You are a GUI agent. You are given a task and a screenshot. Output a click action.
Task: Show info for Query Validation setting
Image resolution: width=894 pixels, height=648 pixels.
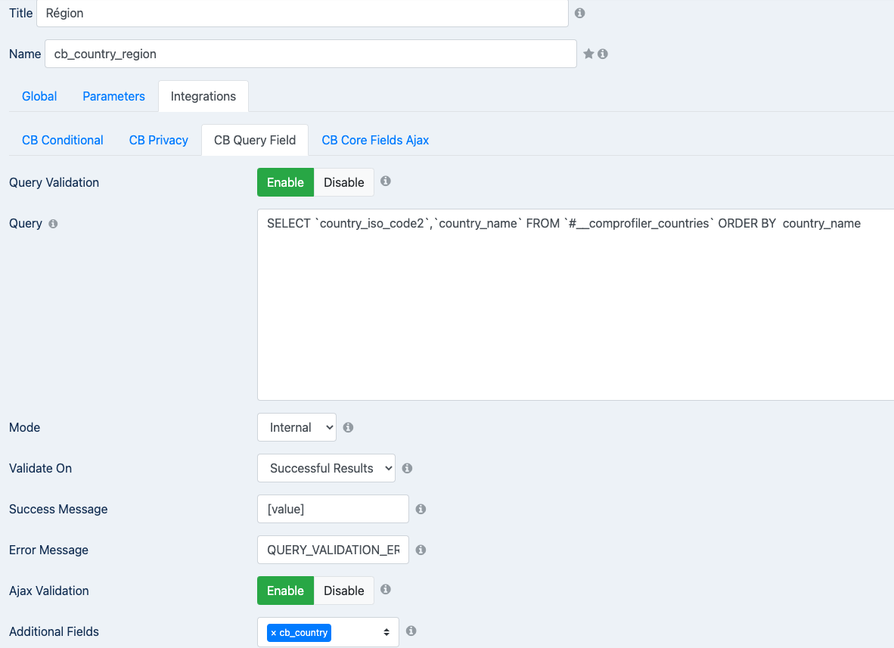(386, 181)
